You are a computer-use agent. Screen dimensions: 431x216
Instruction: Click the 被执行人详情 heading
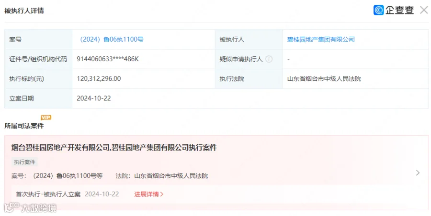pos(24,11)
